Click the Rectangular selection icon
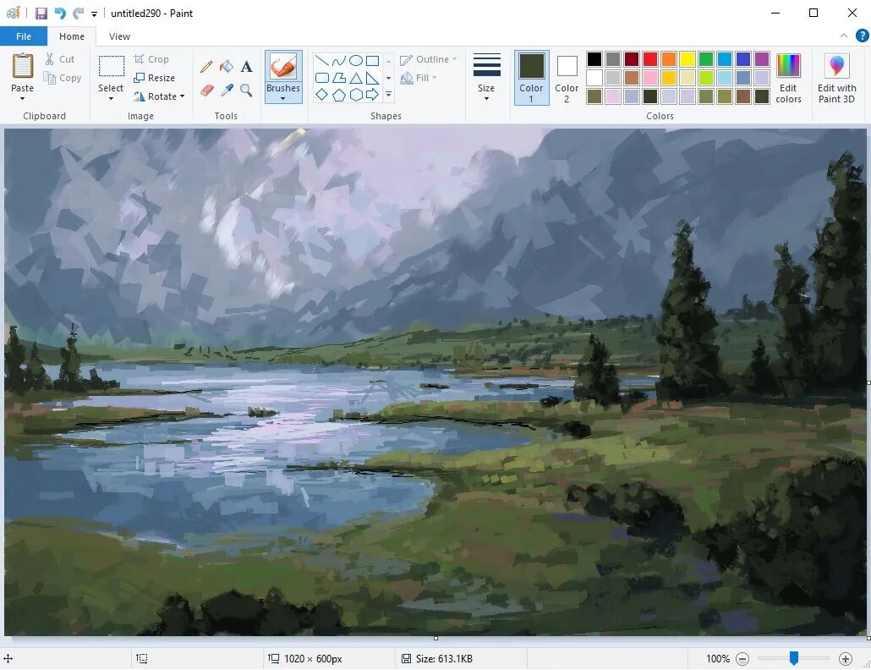871x670 pixels. [111, 66]
